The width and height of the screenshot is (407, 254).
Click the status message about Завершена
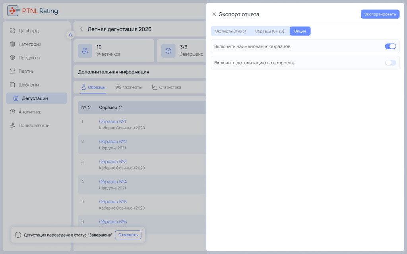pos(68,235)
